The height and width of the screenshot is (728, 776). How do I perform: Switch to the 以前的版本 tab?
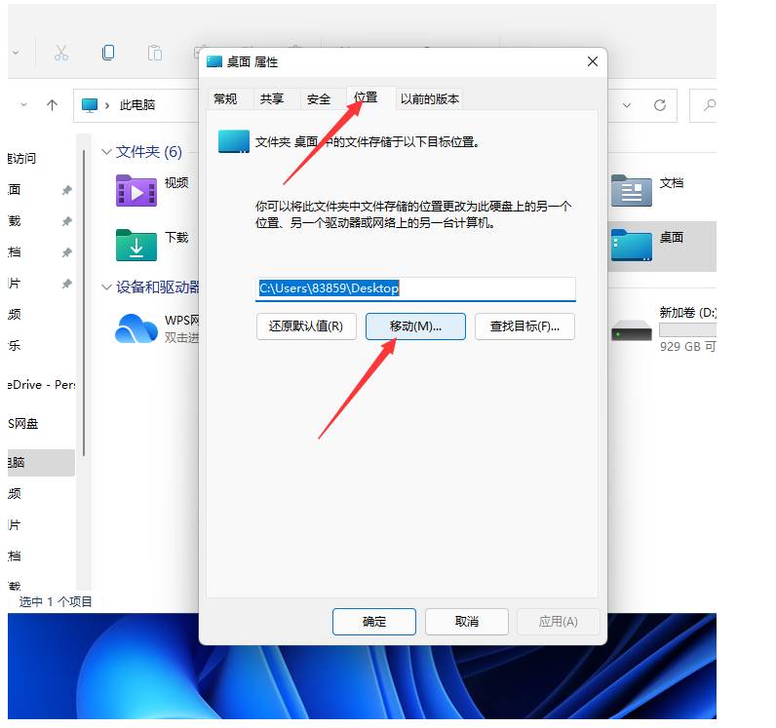pyautogui.click(x=430, y=98)
